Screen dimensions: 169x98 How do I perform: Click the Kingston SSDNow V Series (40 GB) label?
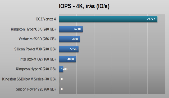(x=29, y=79)
